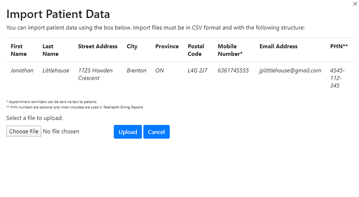Screen dimensions: 359x197
Task: Click the '6361745555' mobile number cell
Action: click(x=233, y=71)
